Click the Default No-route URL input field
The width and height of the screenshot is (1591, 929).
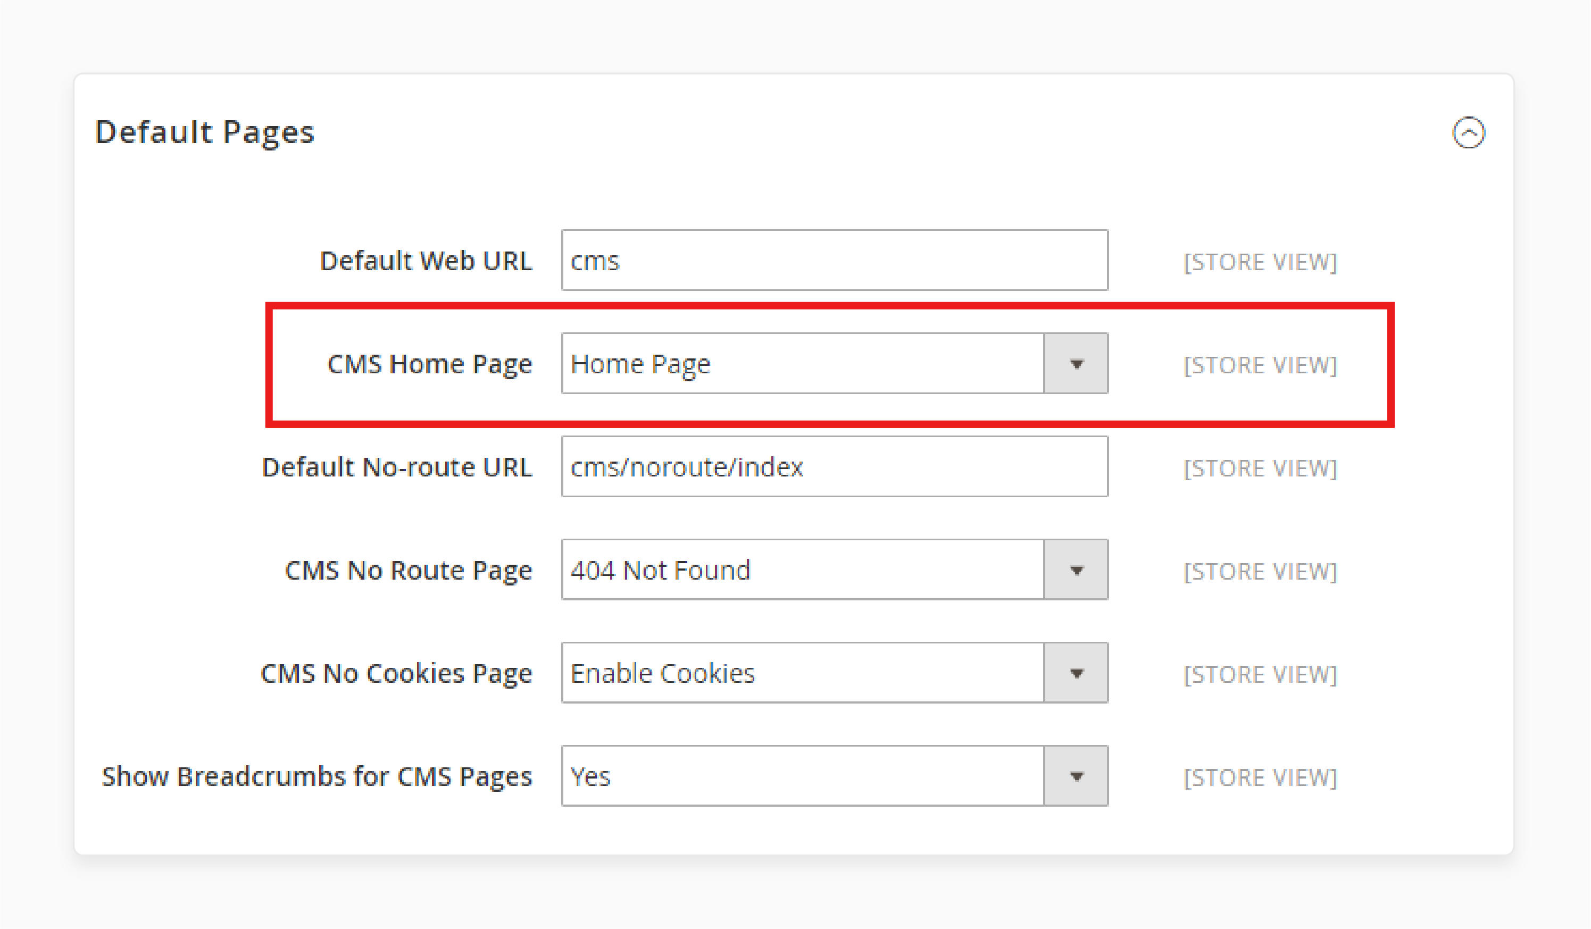835,466
